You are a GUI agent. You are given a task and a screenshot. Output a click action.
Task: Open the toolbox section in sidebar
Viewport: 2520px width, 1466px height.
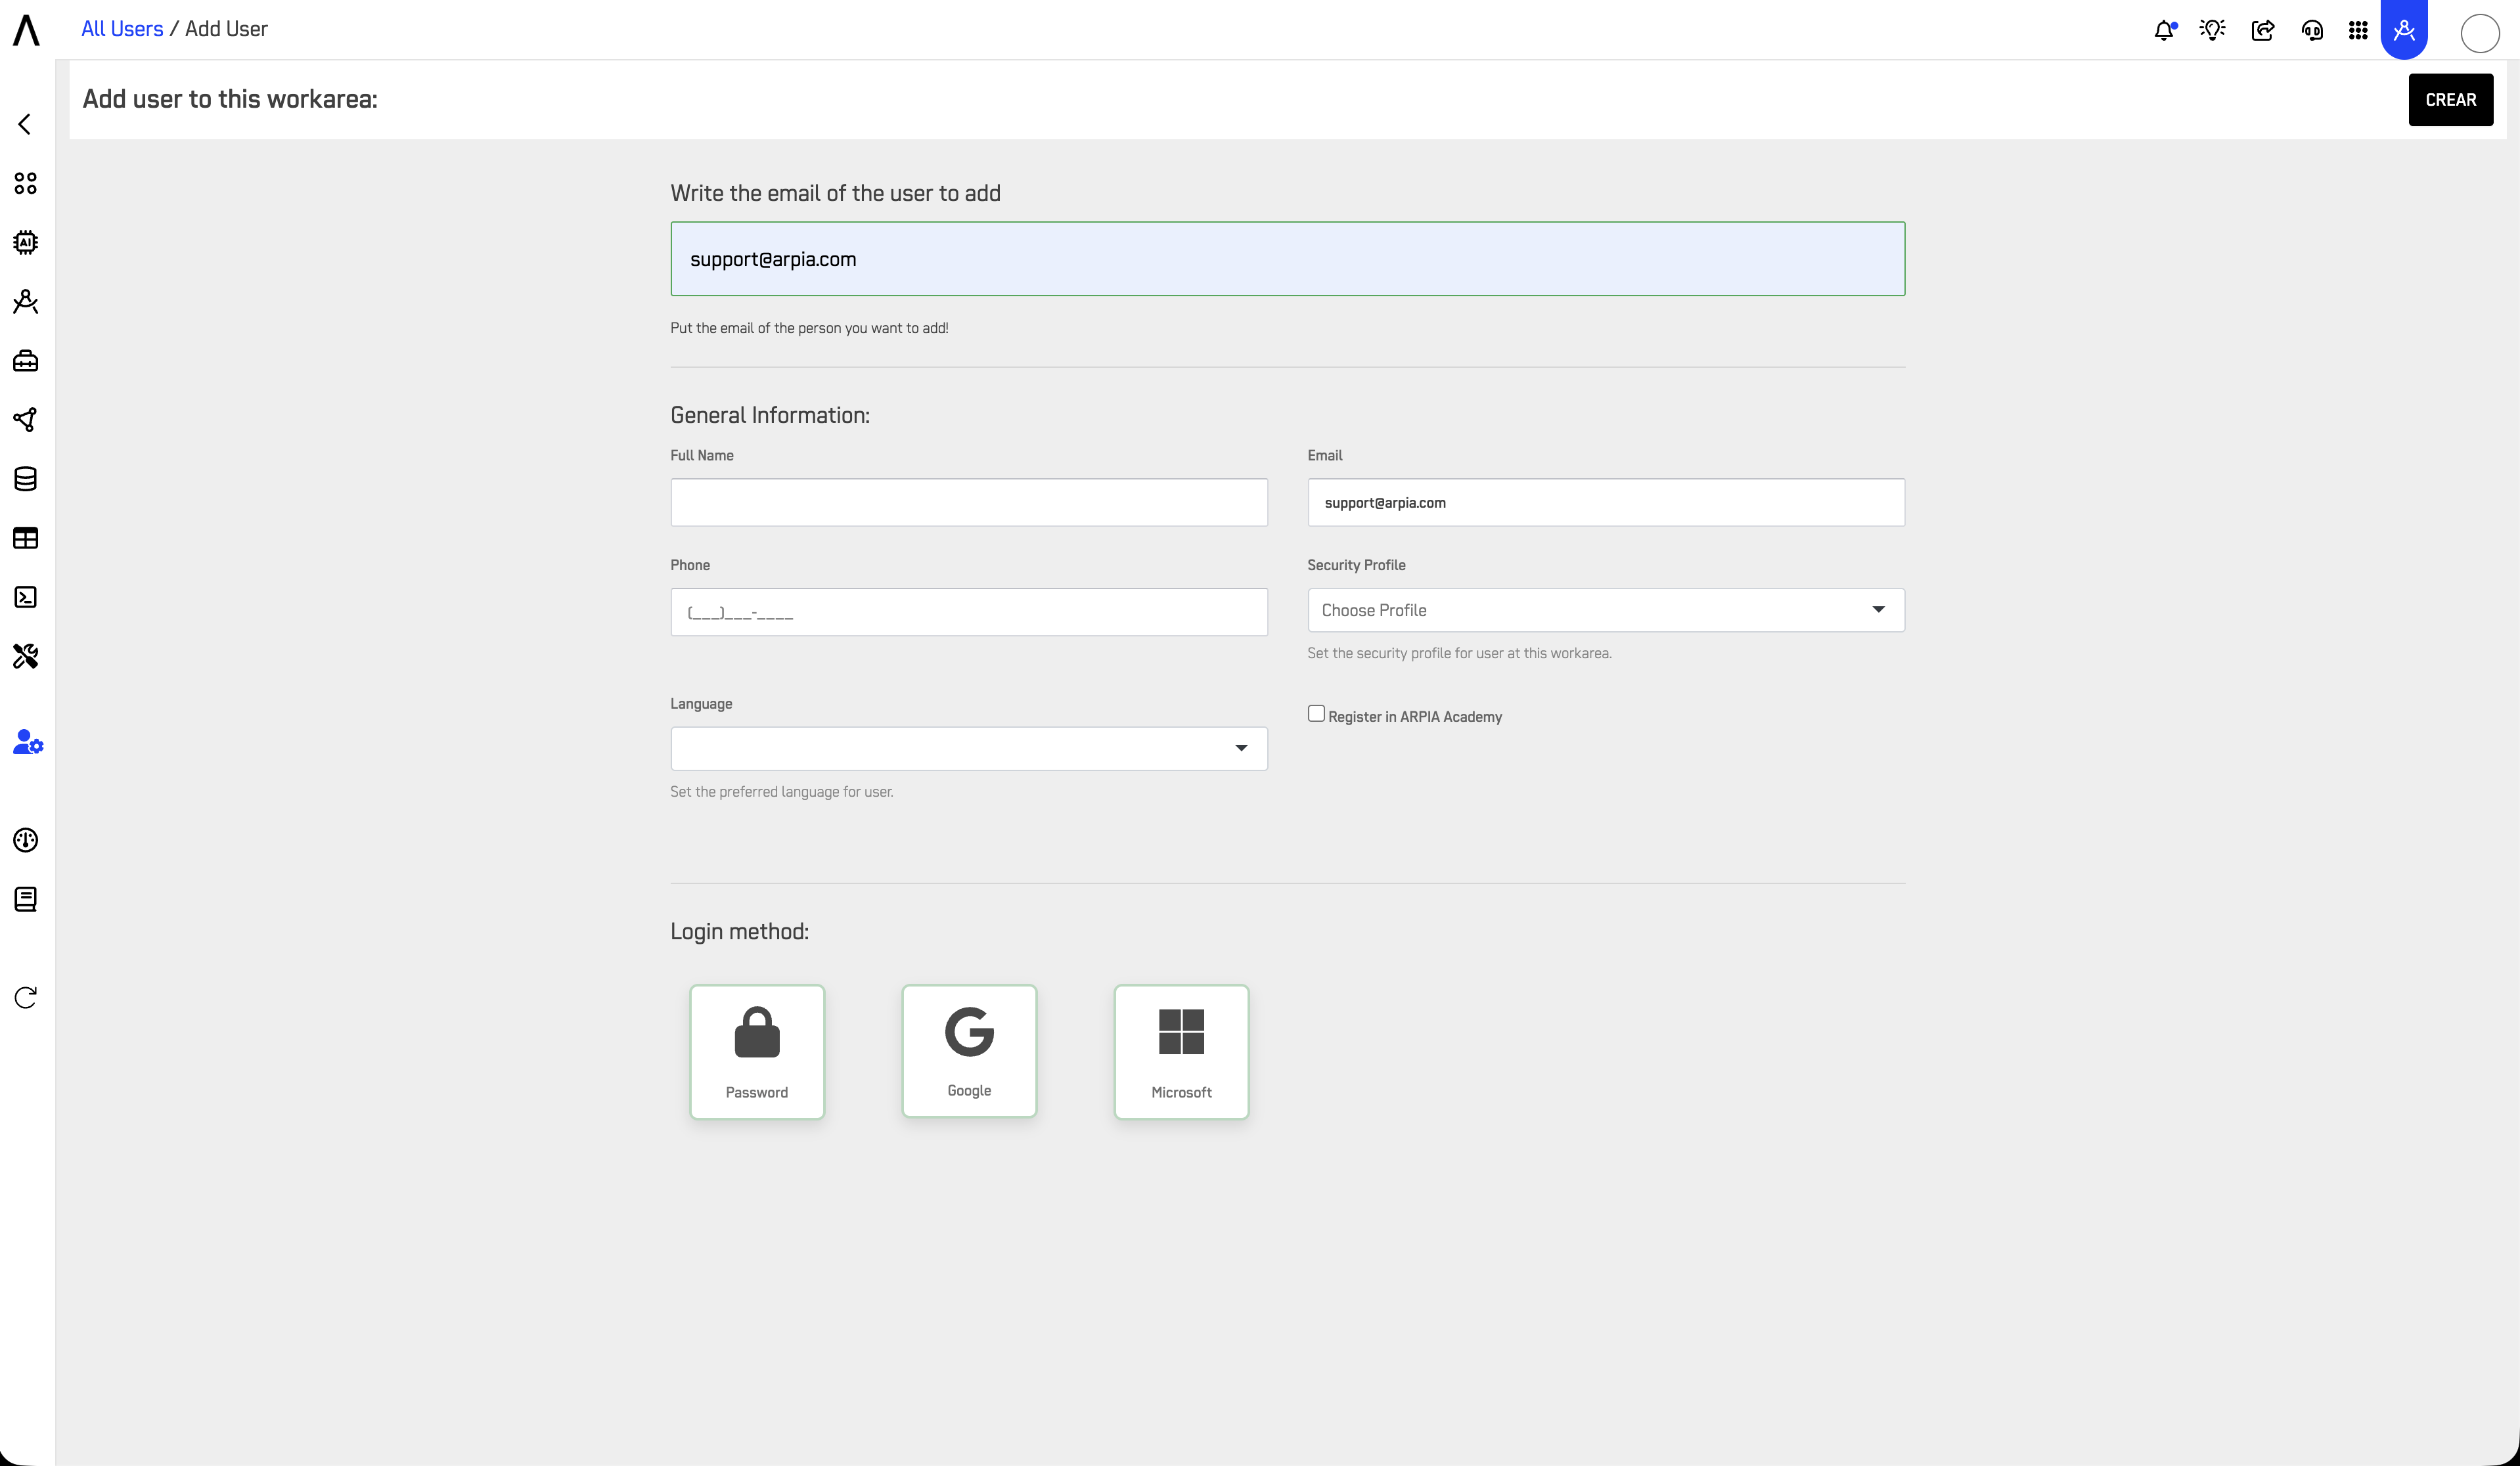click(25, 361)
